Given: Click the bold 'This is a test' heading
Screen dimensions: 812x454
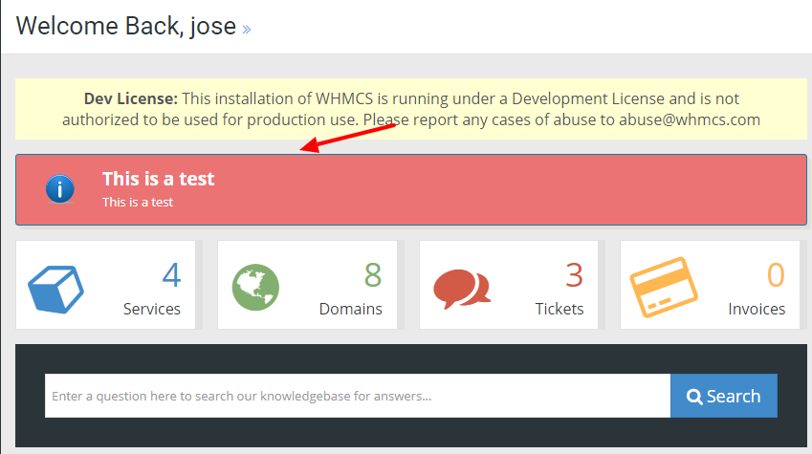Looking at the screenshot, I should pos(158,179).
